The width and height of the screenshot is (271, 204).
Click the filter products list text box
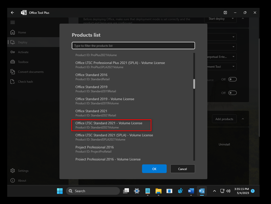tap(133, 46)
